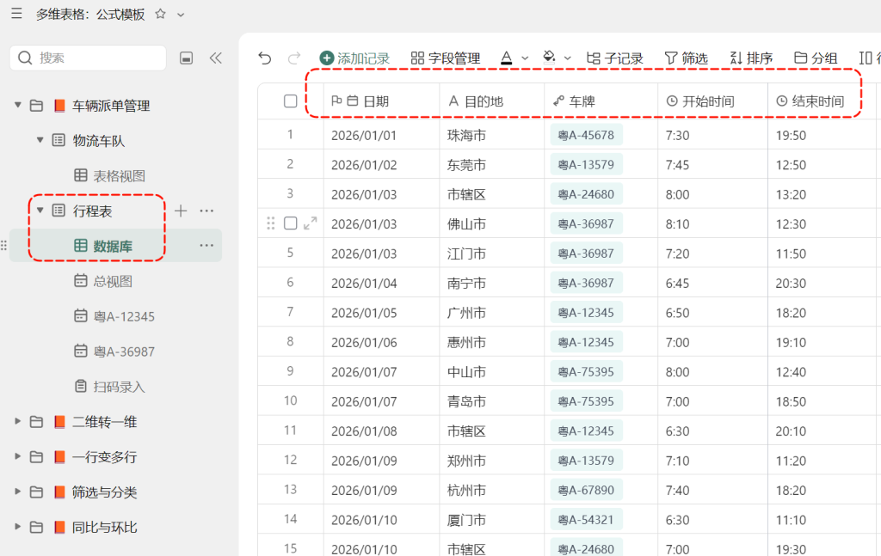Viewport: 881px width, 556px height.
Task: Click the 车辆派单管理 folder label
Action: [111, 106]
